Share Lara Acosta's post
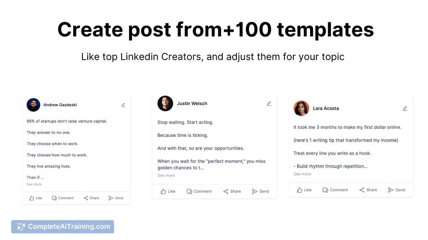This screenshot has width=428, height=240. tap(368, 190)
